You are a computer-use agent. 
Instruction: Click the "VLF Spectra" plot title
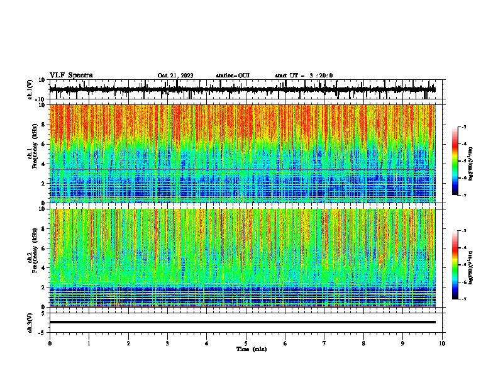tap(71, 75)
